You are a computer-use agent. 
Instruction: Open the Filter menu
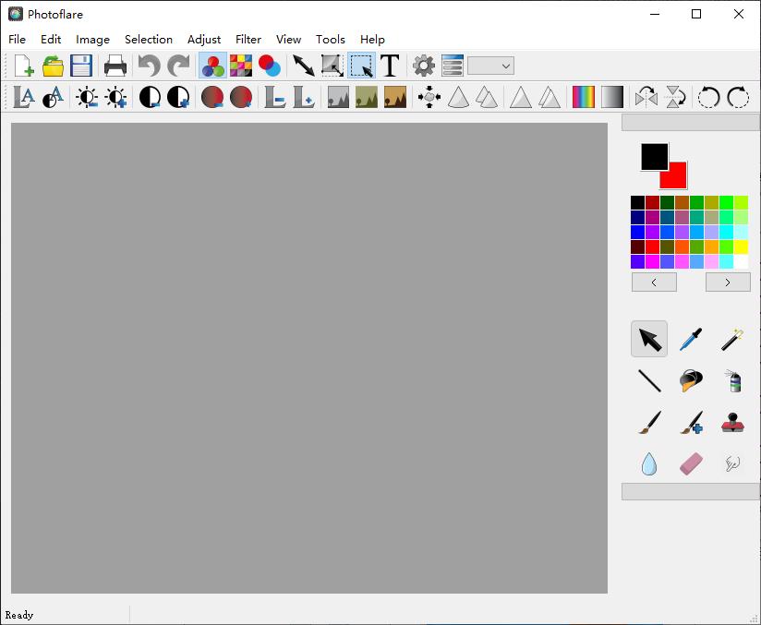point(248,40)
